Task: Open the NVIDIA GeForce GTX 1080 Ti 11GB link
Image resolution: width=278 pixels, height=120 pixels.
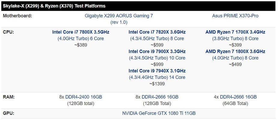Action: click(159, 113)
